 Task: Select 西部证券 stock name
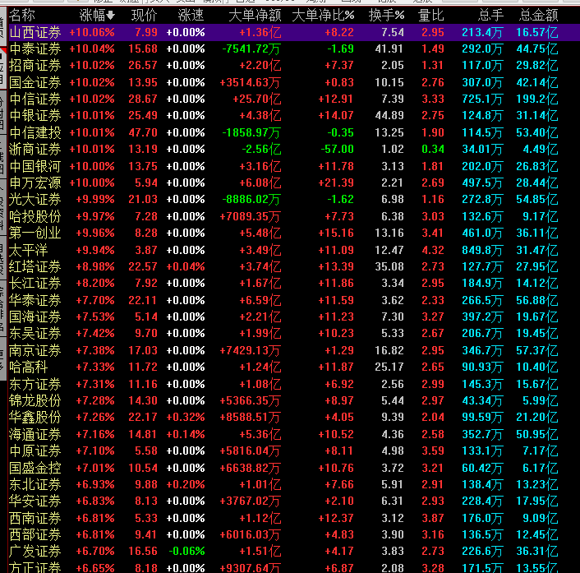coord(35,534)
